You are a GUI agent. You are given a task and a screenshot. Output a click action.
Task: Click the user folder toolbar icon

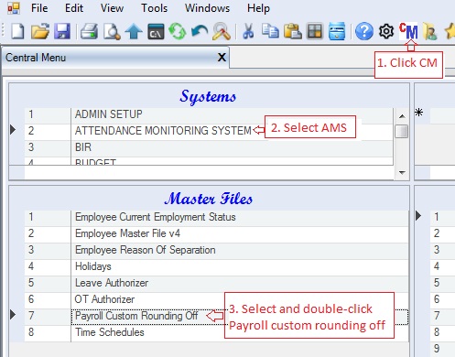click(x=430, y=31)
